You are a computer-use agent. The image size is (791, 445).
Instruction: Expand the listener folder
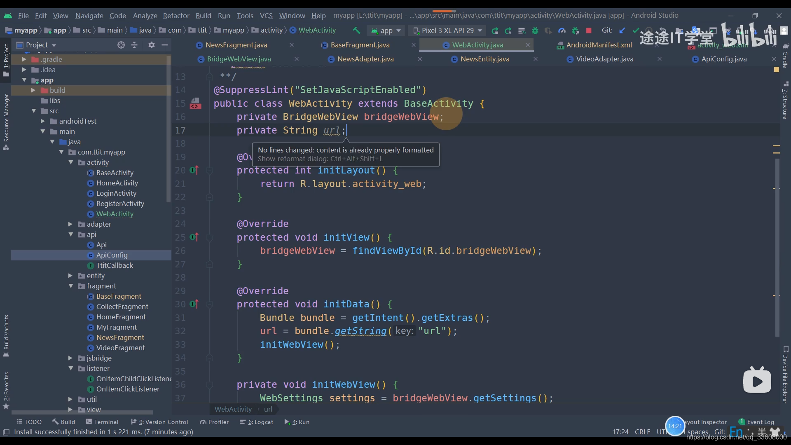71,368
